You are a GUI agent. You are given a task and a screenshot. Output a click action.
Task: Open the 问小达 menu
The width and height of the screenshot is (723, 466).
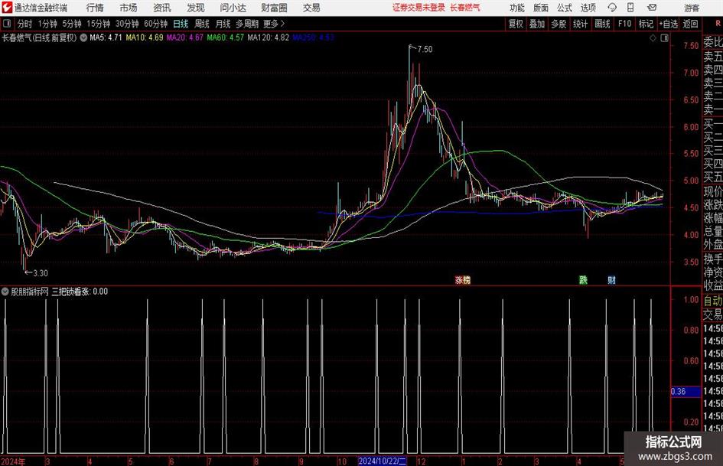point(233,8)
